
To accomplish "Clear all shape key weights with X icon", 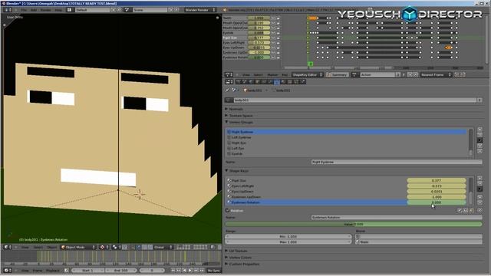I will [480, 210].
